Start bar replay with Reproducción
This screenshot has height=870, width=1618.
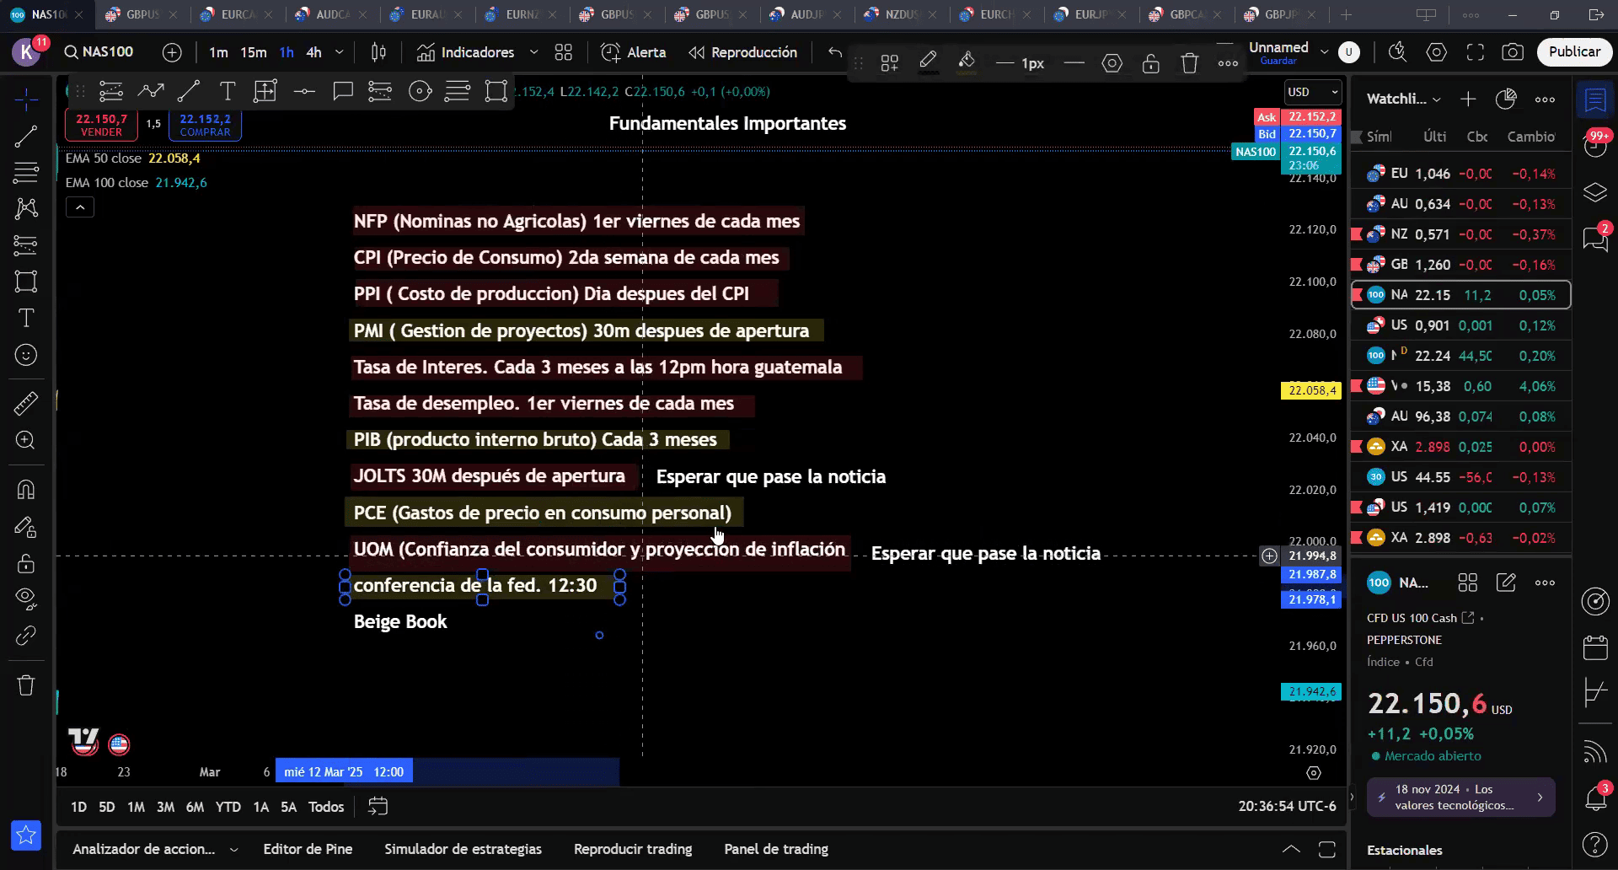(x=743, y=52)
